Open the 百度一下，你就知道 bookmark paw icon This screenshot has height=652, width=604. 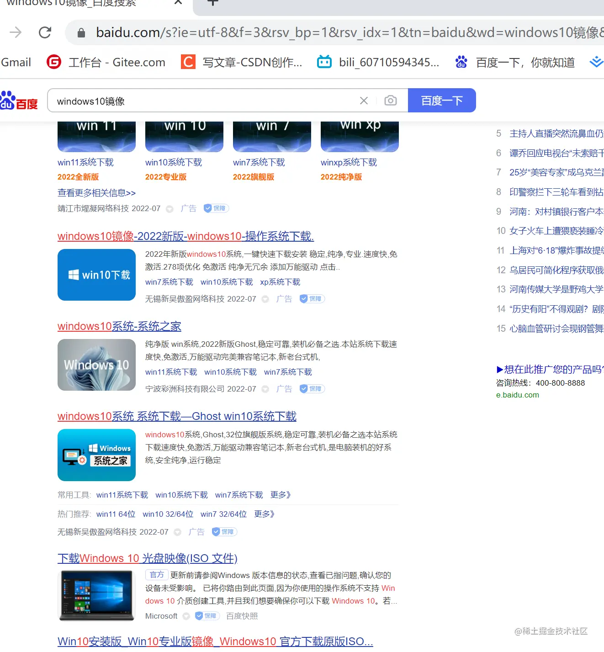coord(461,62)
